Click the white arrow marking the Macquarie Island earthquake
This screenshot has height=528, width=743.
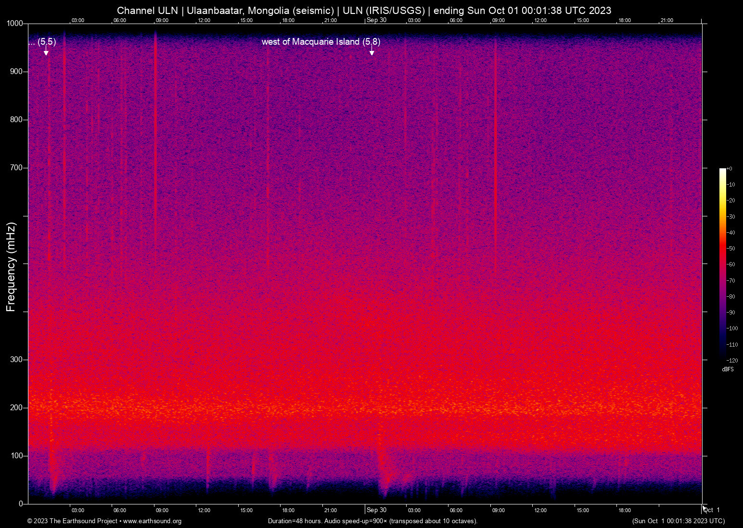click(x=371, y=50)
